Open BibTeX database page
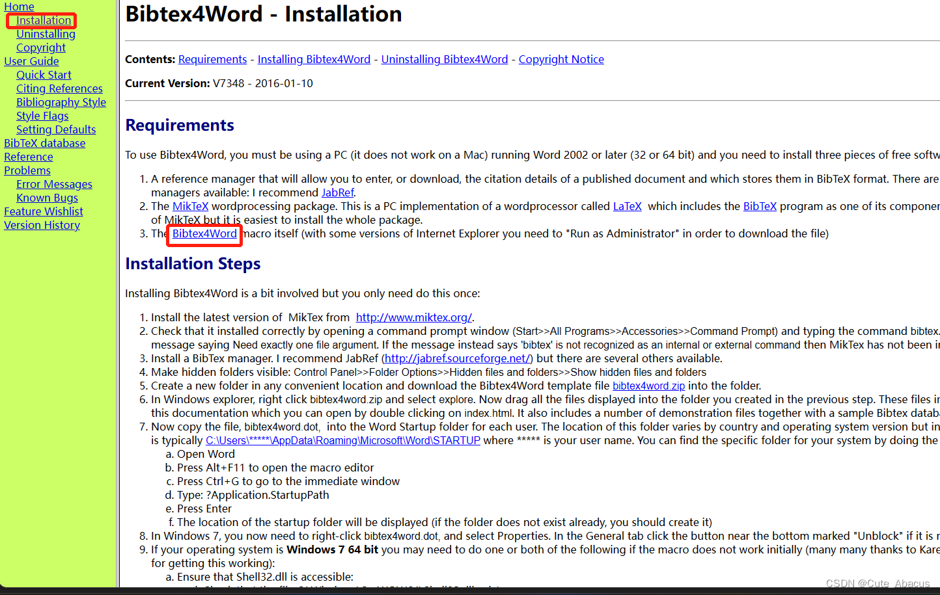Viewport: 940px width, 595px height. tap(44, 143)
